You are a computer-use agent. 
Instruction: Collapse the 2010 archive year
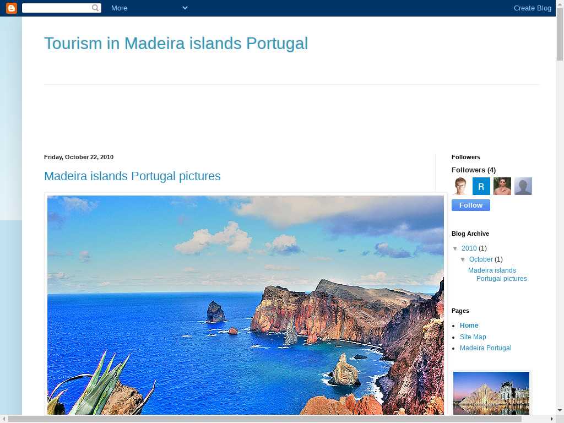tap(455, 248)
